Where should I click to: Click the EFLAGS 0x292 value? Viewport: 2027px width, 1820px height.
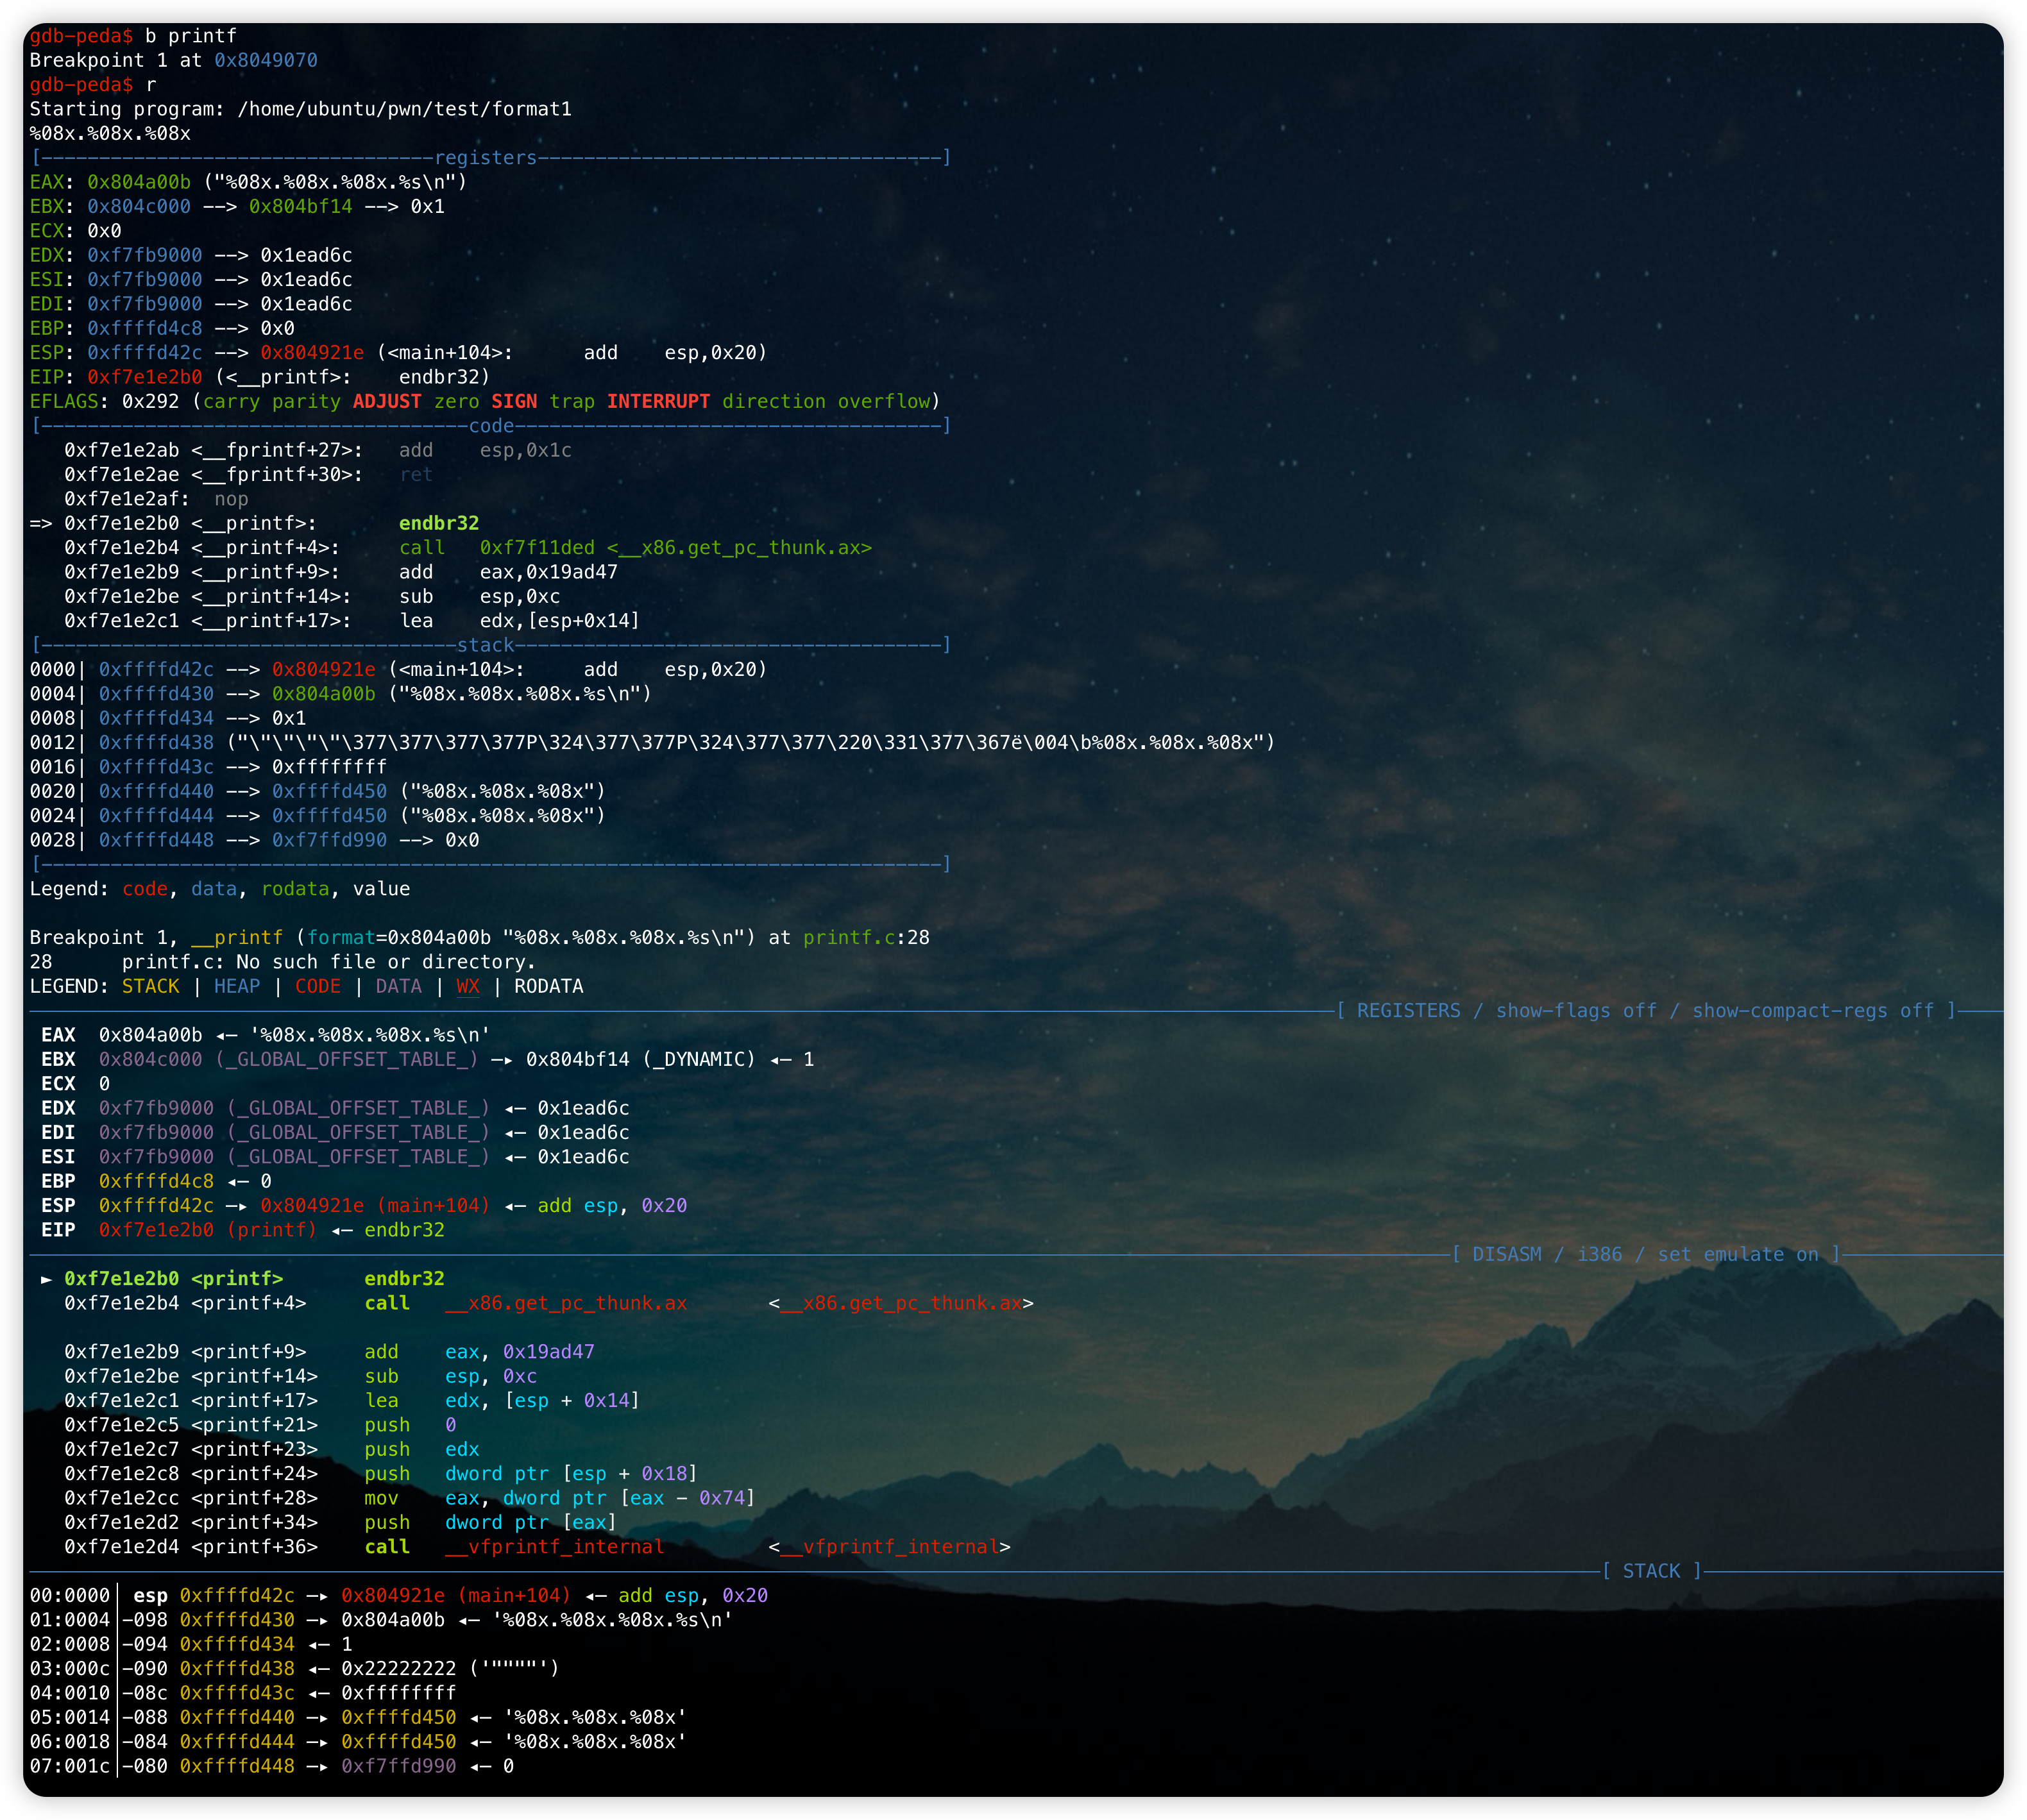(150, 402)
